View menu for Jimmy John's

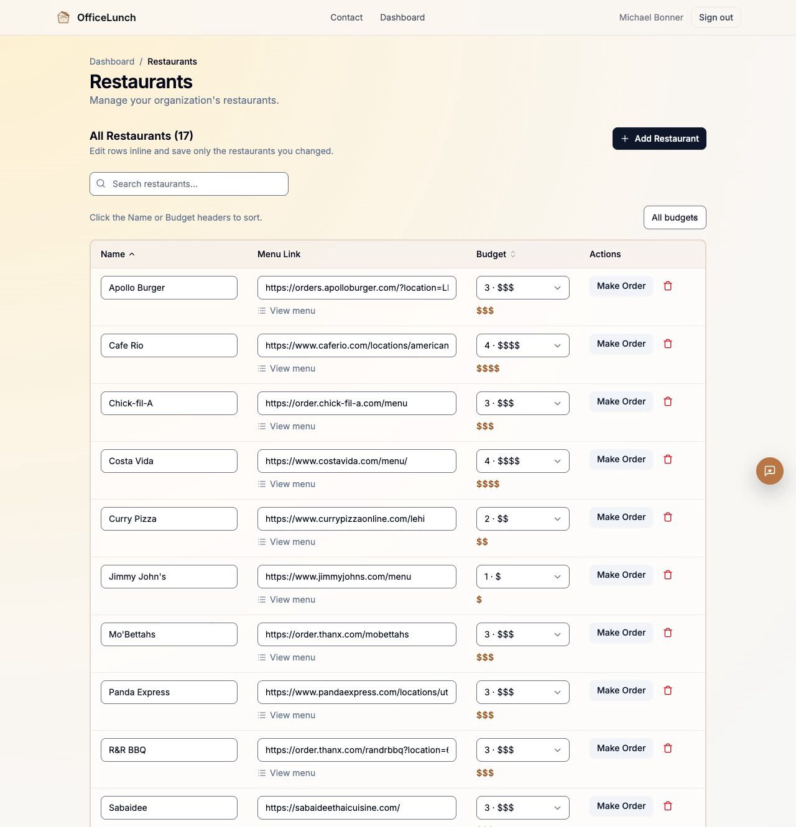tap(287, 600)
